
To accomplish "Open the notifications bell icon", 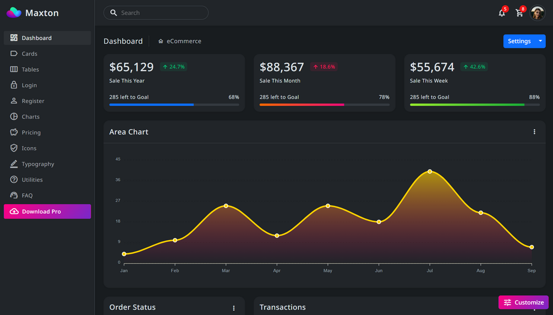I will tap(501, 13).
